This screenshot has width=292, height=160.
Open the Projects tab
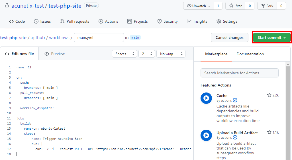coord(137,21)
